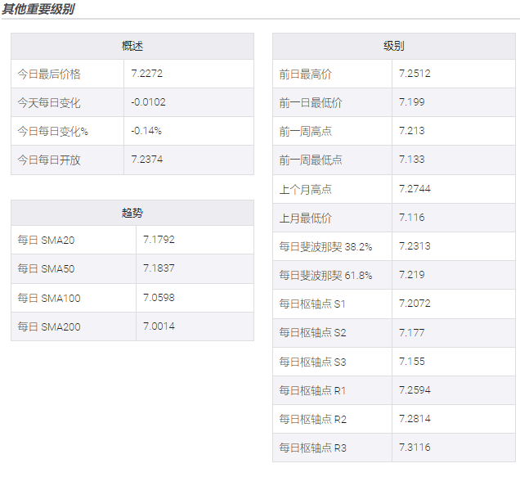
Task: Select the 概述 table header
Action: 132,46
